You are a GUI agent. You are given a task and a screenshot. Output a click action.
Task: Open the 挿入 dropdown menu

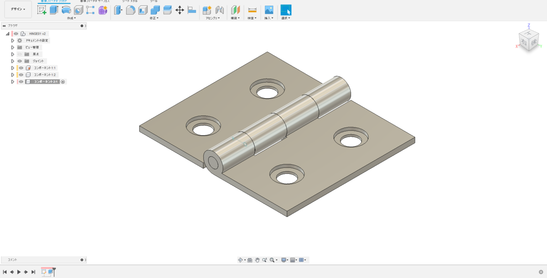[x=268, y=18]
